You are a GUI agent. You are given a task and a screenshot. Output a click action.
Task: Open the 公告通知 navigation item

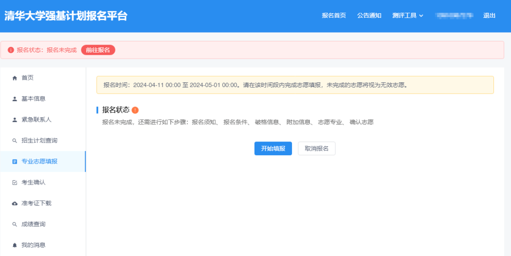pyautogui.click(x=369, y=16)
